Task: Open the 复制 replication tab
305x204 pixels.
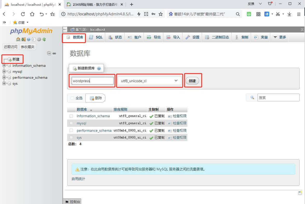Action: click(242, 37)
